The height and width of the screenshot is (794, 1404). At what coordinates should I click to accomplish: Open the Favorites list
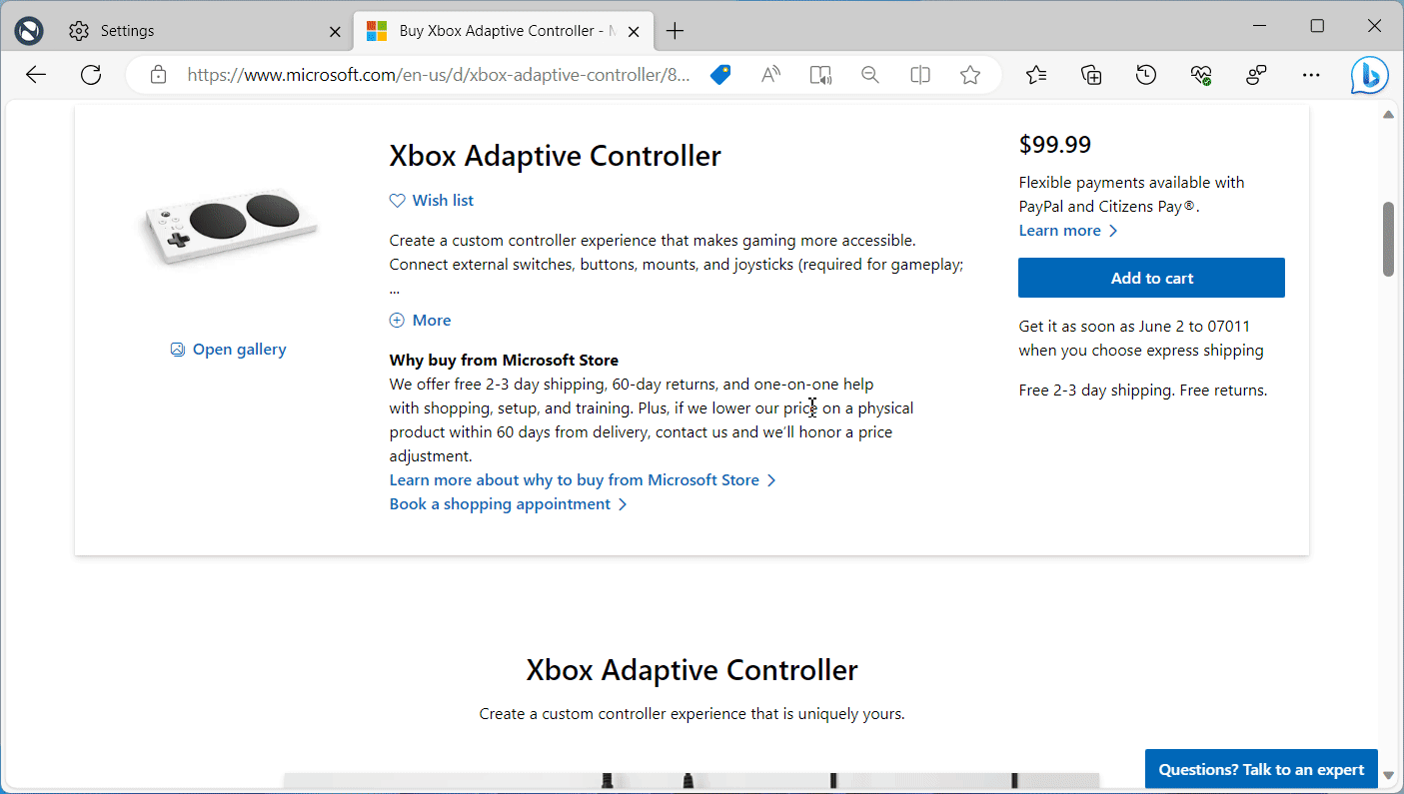[x=1035, y=74]
